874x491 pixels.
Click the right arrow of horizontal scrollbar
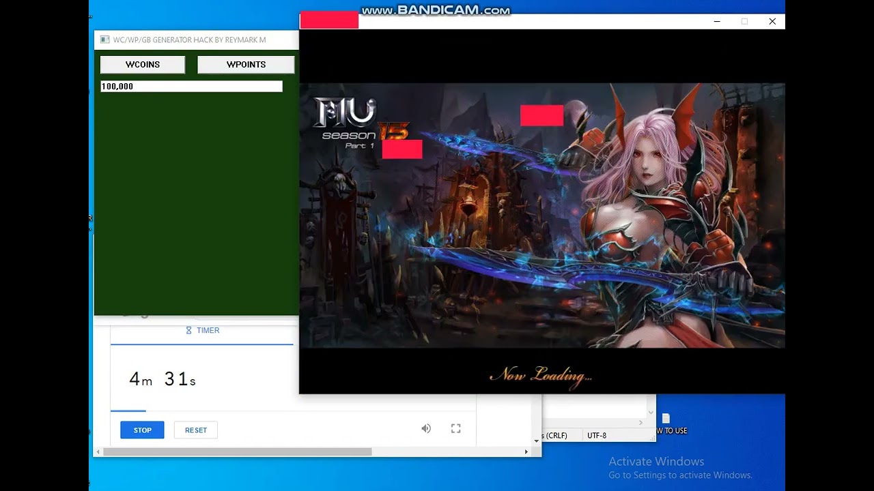[526, 451]
